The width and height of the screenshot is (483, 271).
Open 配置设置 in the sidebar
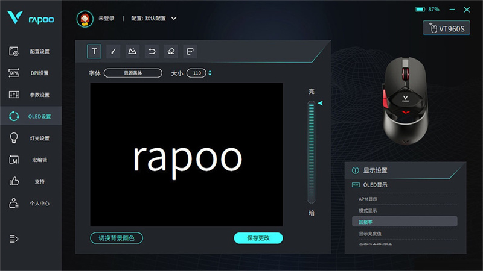click(31, 51)
